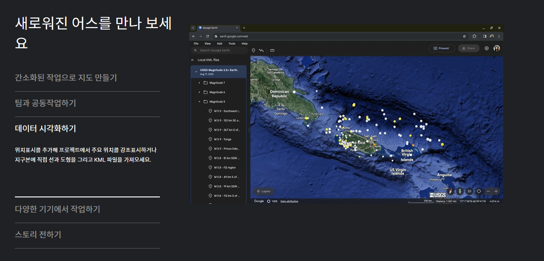
Task: Open the 다양한 기기에서 작업하기 section
Action: click(57, 209)
